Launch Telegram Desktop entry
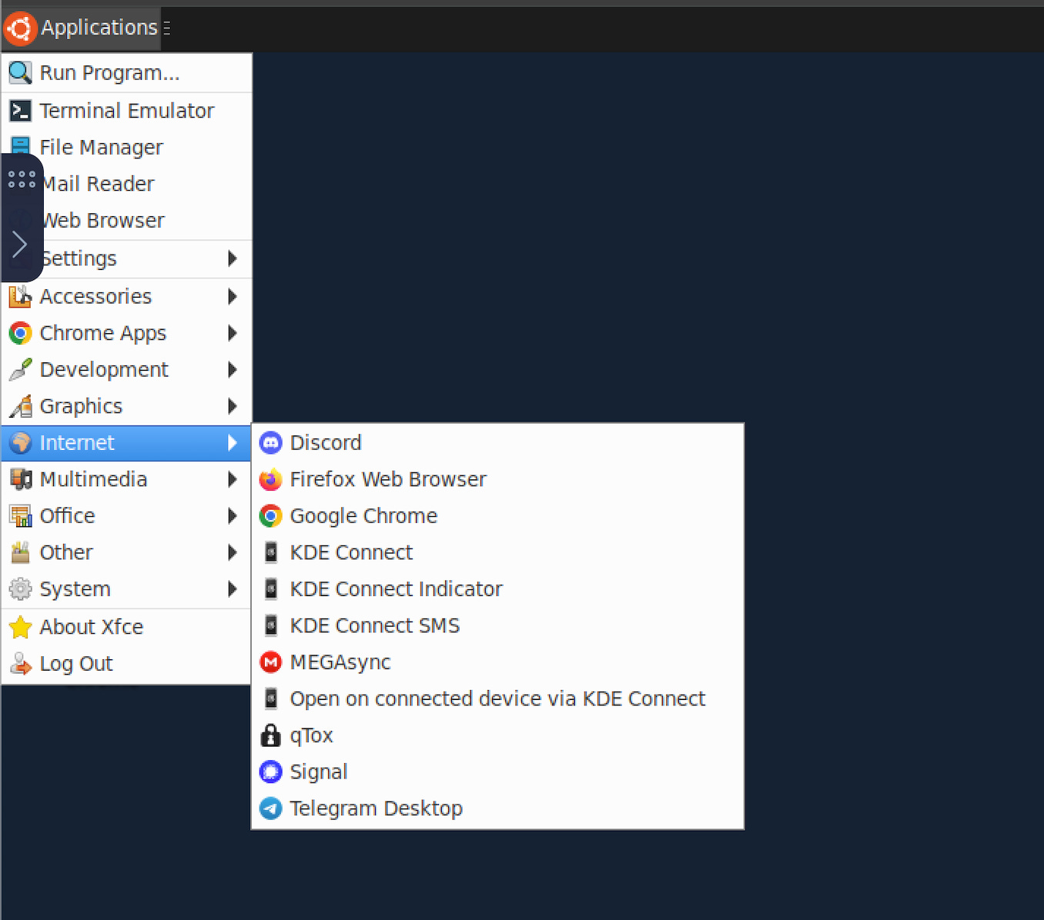Screen dimensions: 1044x920 497,808
